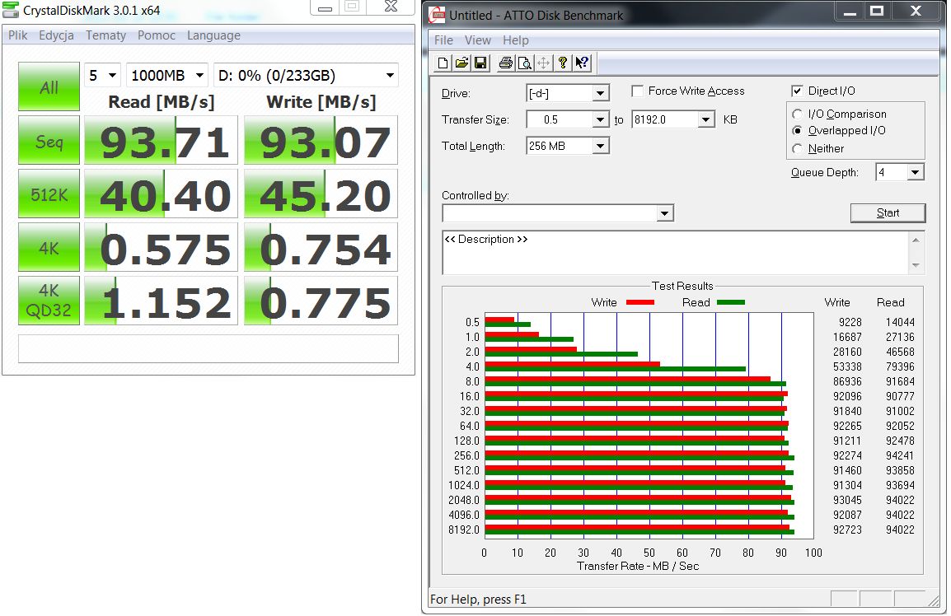The image size is (951, 616).
Task: Open the View menu in ATTO
Action: pos(478,40)
